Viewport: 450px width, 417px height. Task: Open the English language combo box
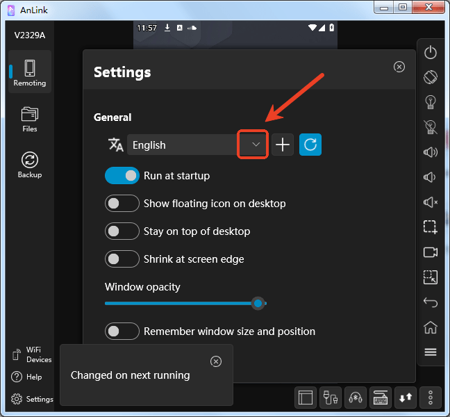coord(183,145)
